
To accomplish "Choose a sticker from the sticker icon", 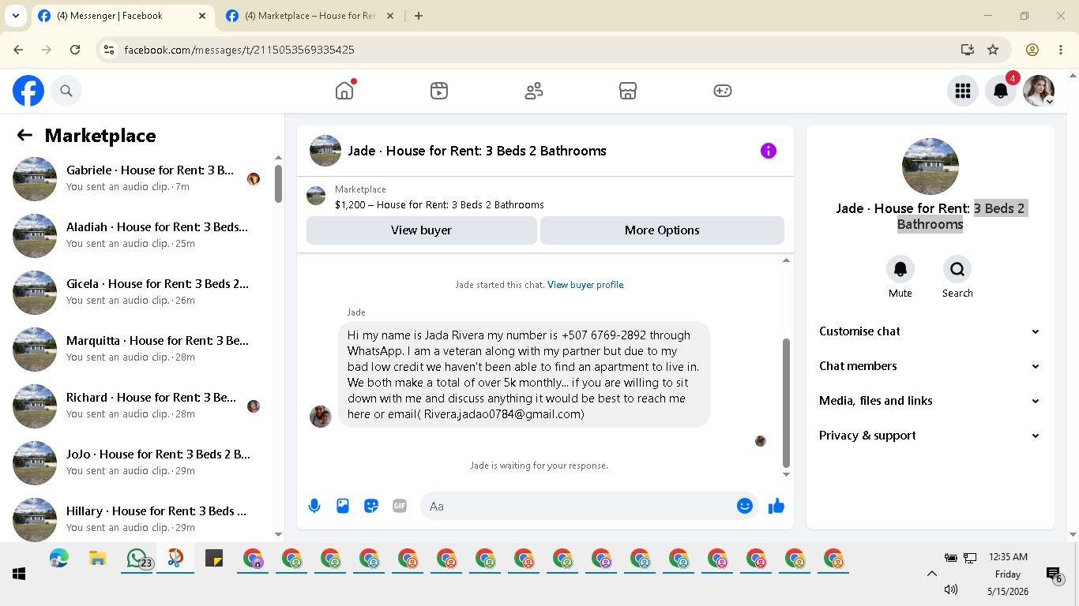I will coord(371,506).
